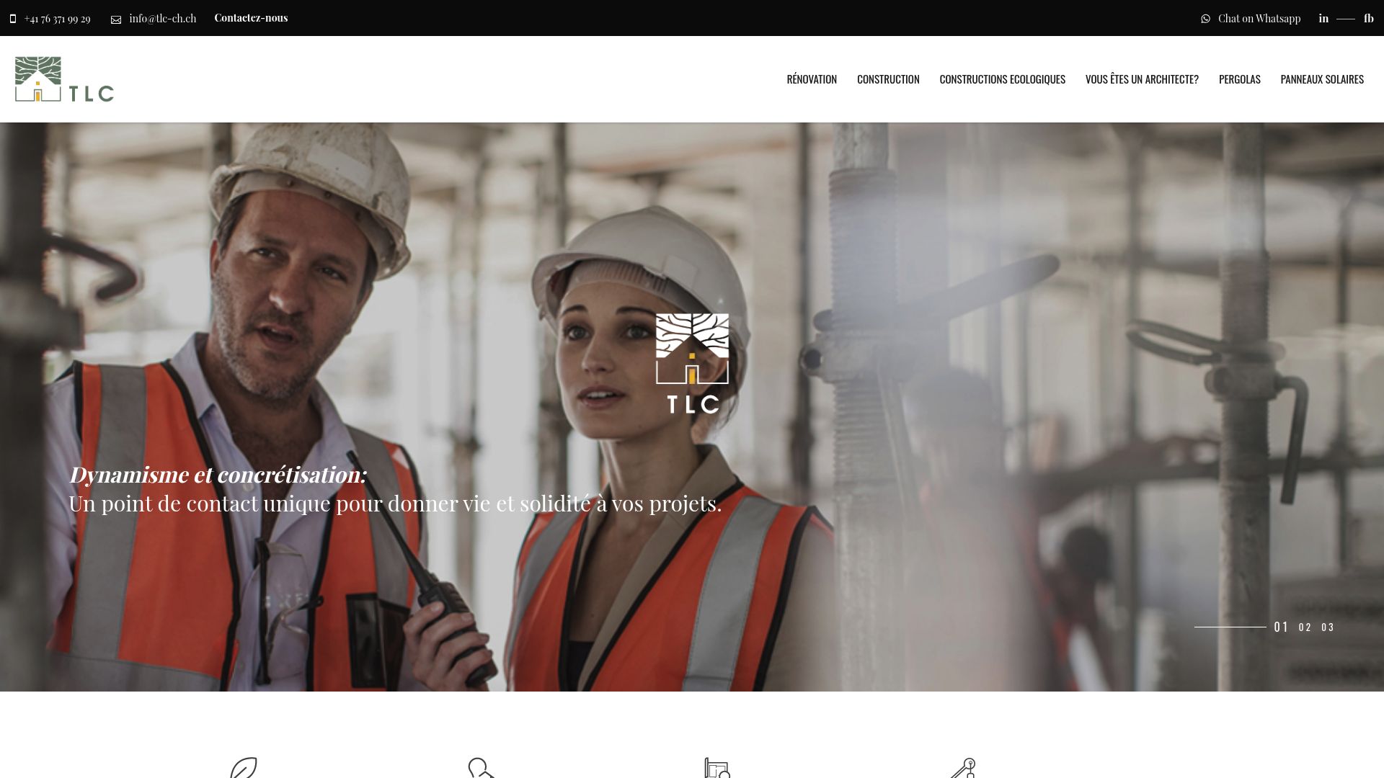The image size is (1384, 778).
Task: Open the PANNEAUX SOLAIRES page
Action: [x=1321, y=79]
